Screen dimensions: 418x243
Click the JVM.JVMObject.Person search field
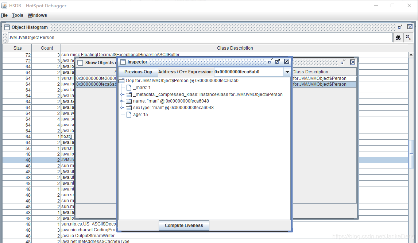click(200, 38)
